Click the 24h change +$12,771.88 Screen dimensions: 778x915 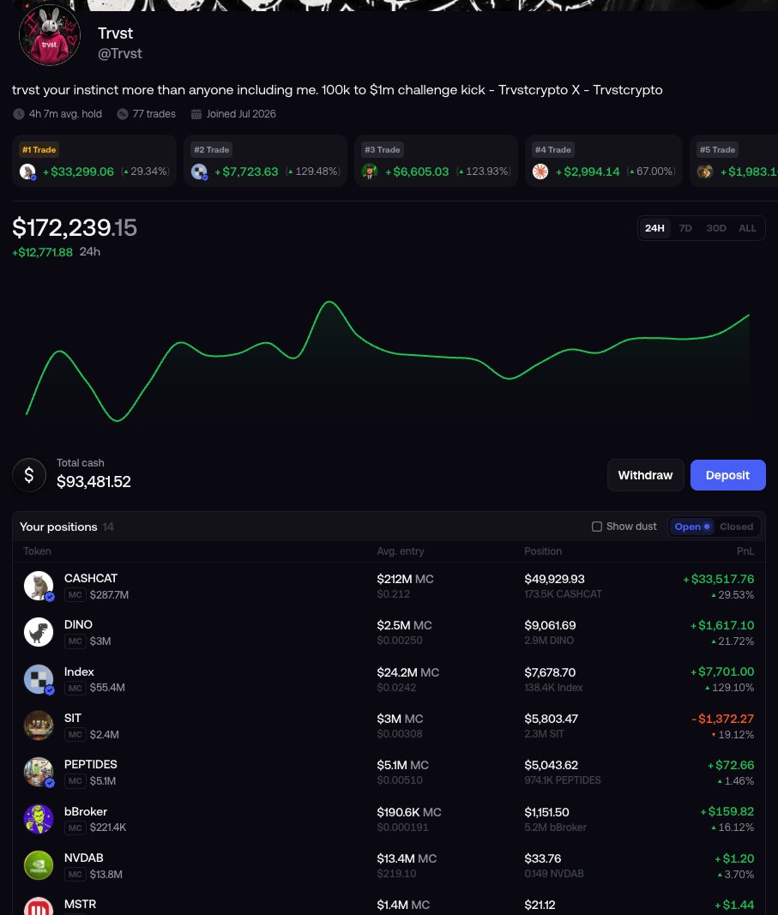[43, 252]
